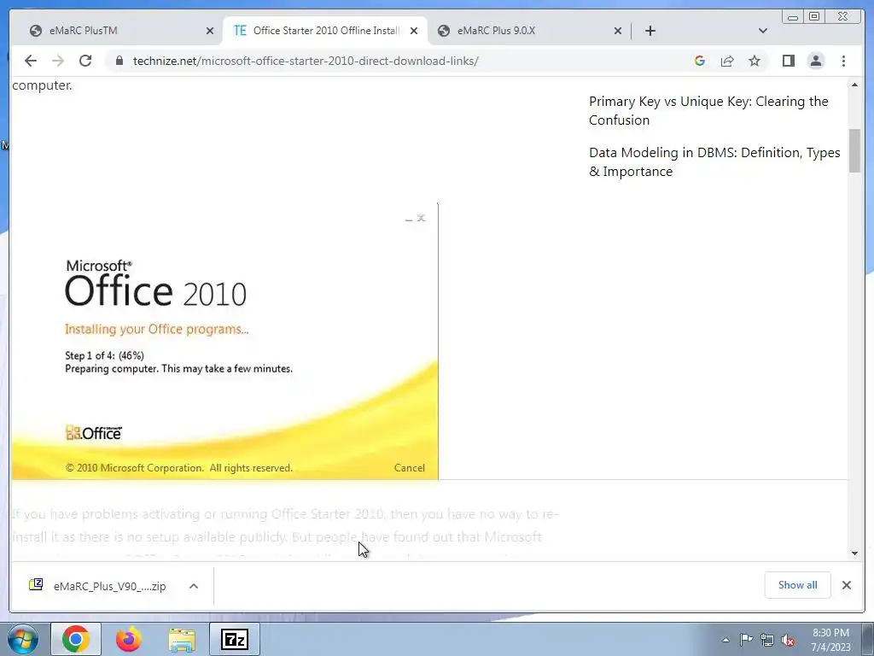Open Data Modeling in DBMS article

coord(714,161)
